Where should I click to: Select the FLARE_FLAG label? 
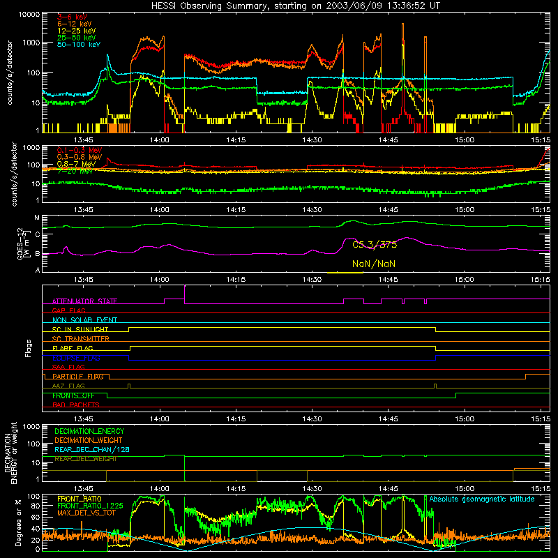coord(73,348)
